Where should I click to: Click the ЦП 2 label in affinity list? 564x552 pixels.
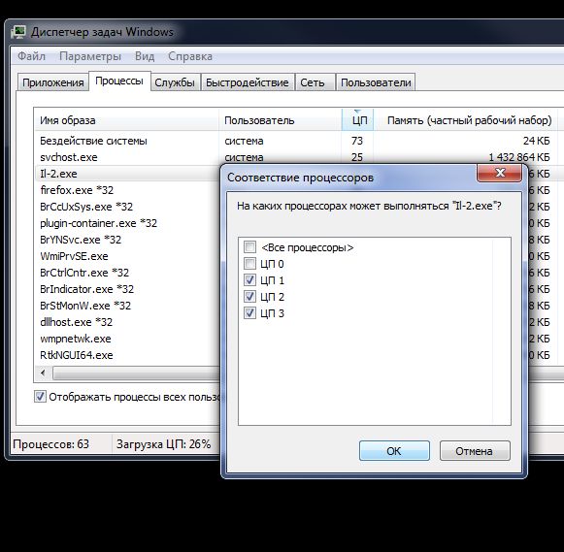[x=272, y=297]
